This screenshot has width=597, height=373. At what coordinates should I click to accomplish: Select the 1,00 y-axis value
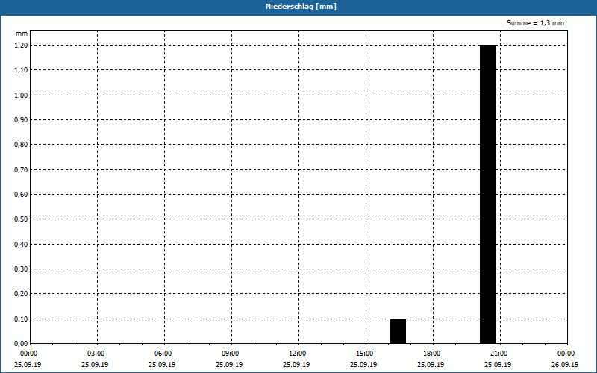(x=21, y=95)
